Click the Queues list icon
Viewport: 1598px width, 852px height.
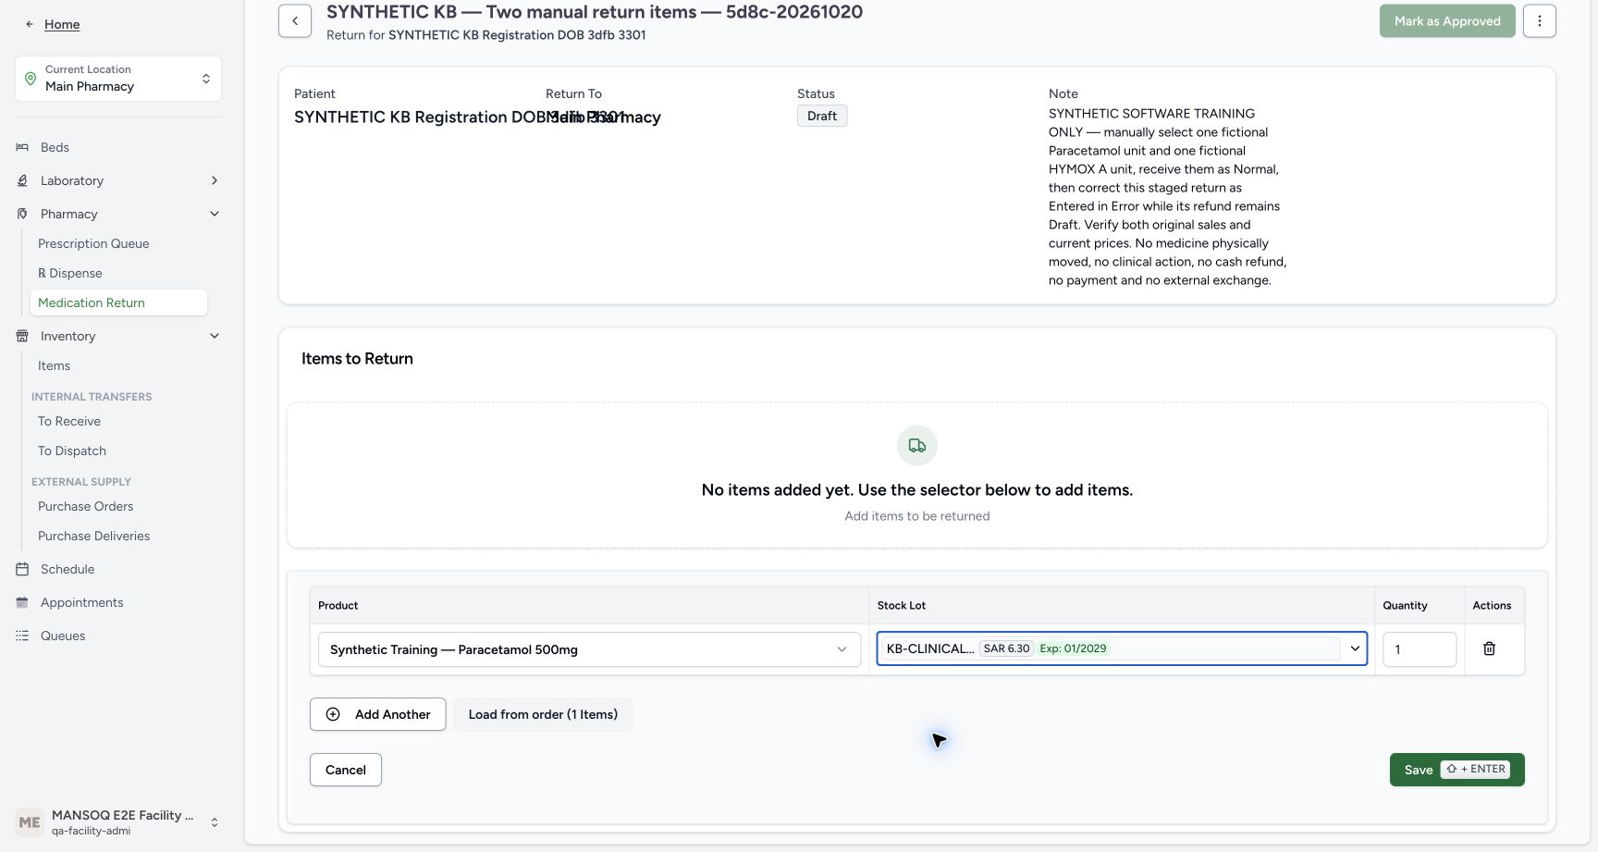[22, 636]
